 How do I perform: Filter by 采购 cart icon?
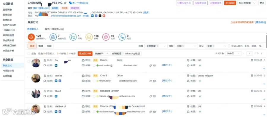click(73, 37)
